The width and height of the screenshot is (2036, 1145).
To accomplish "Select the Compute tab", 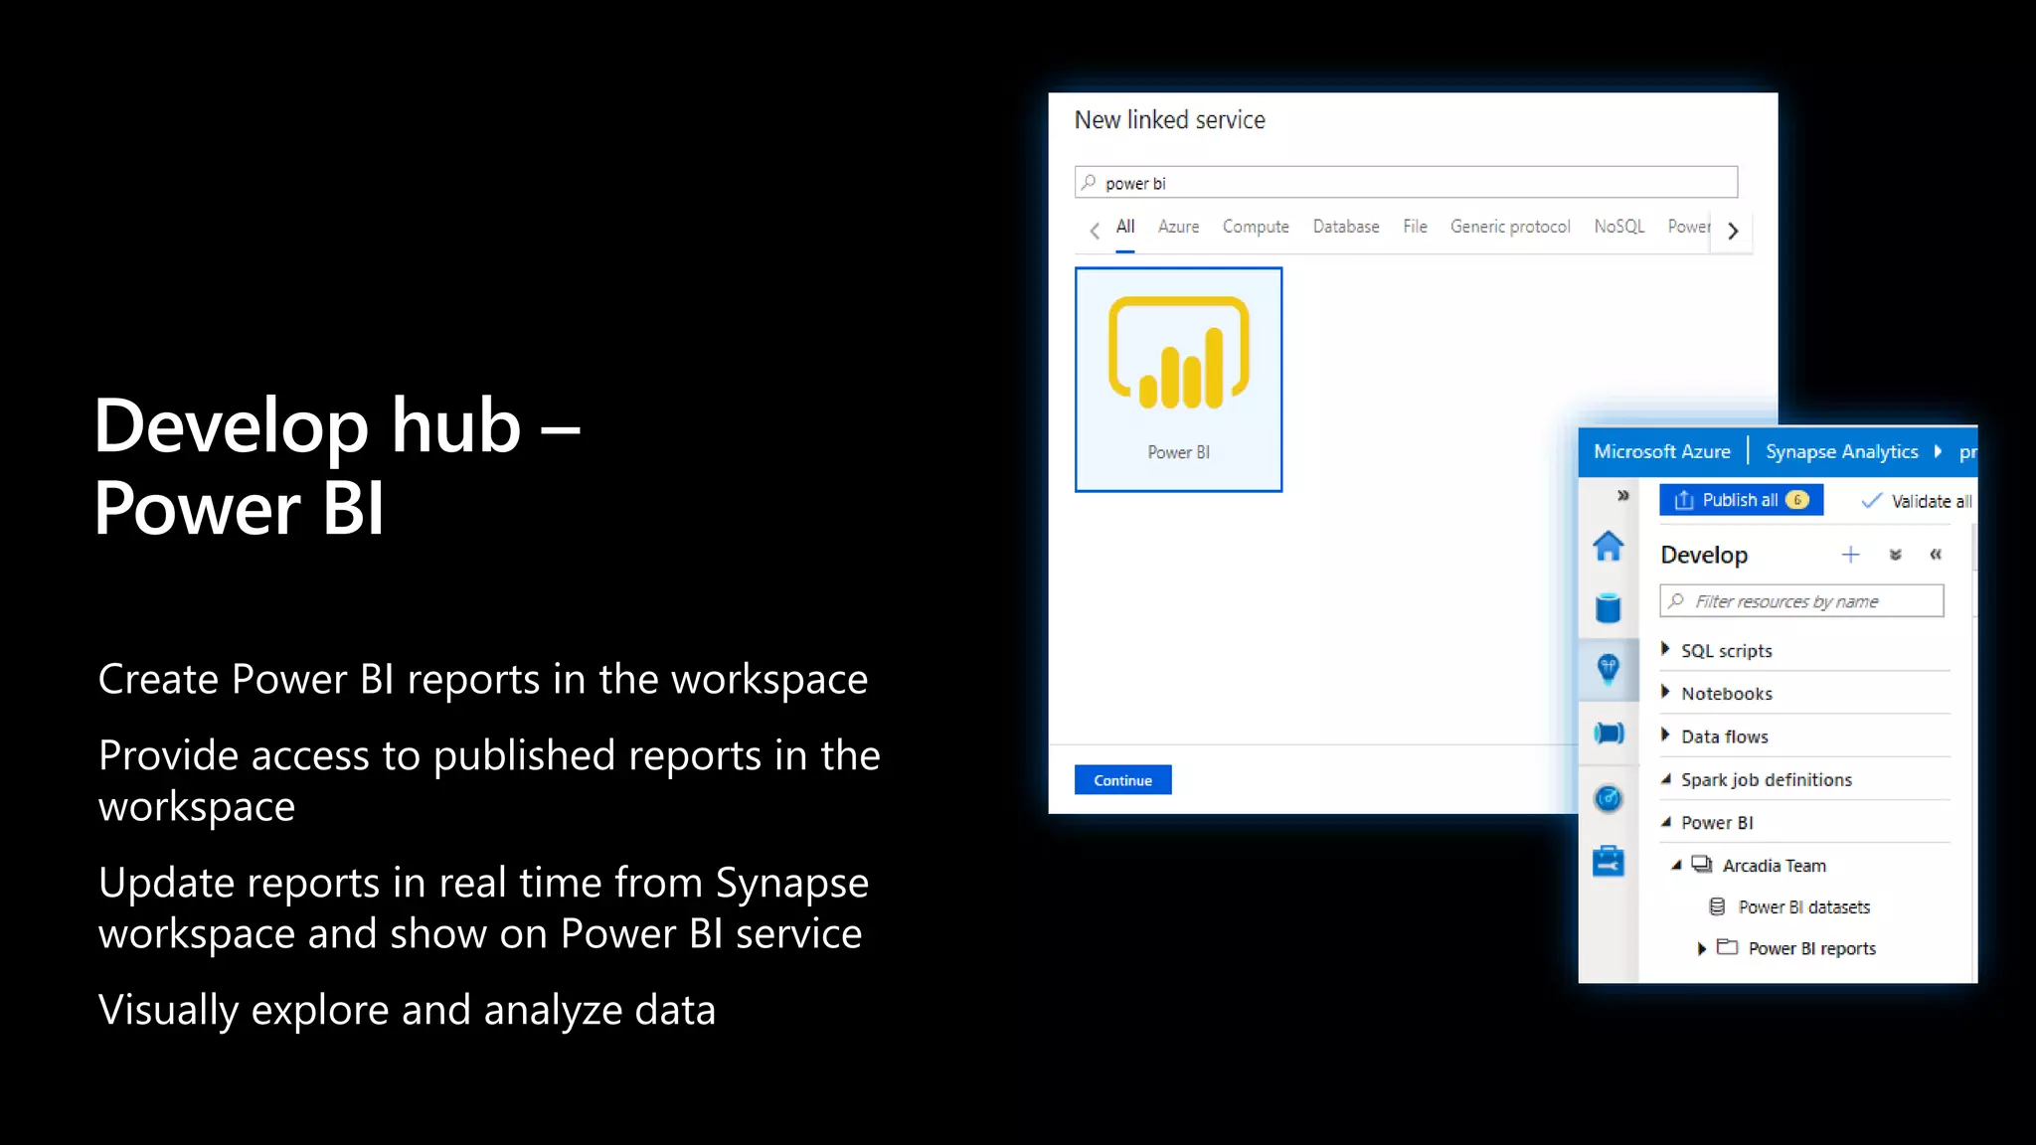I will [1256, 227].
